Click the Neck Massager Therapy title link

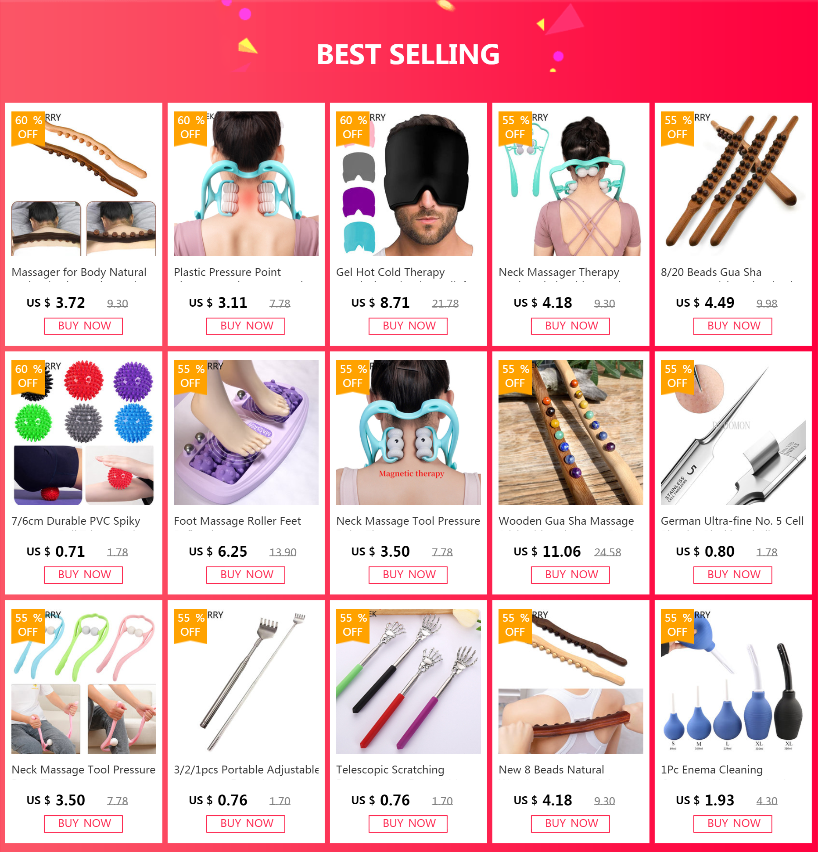tap(559, 272)
